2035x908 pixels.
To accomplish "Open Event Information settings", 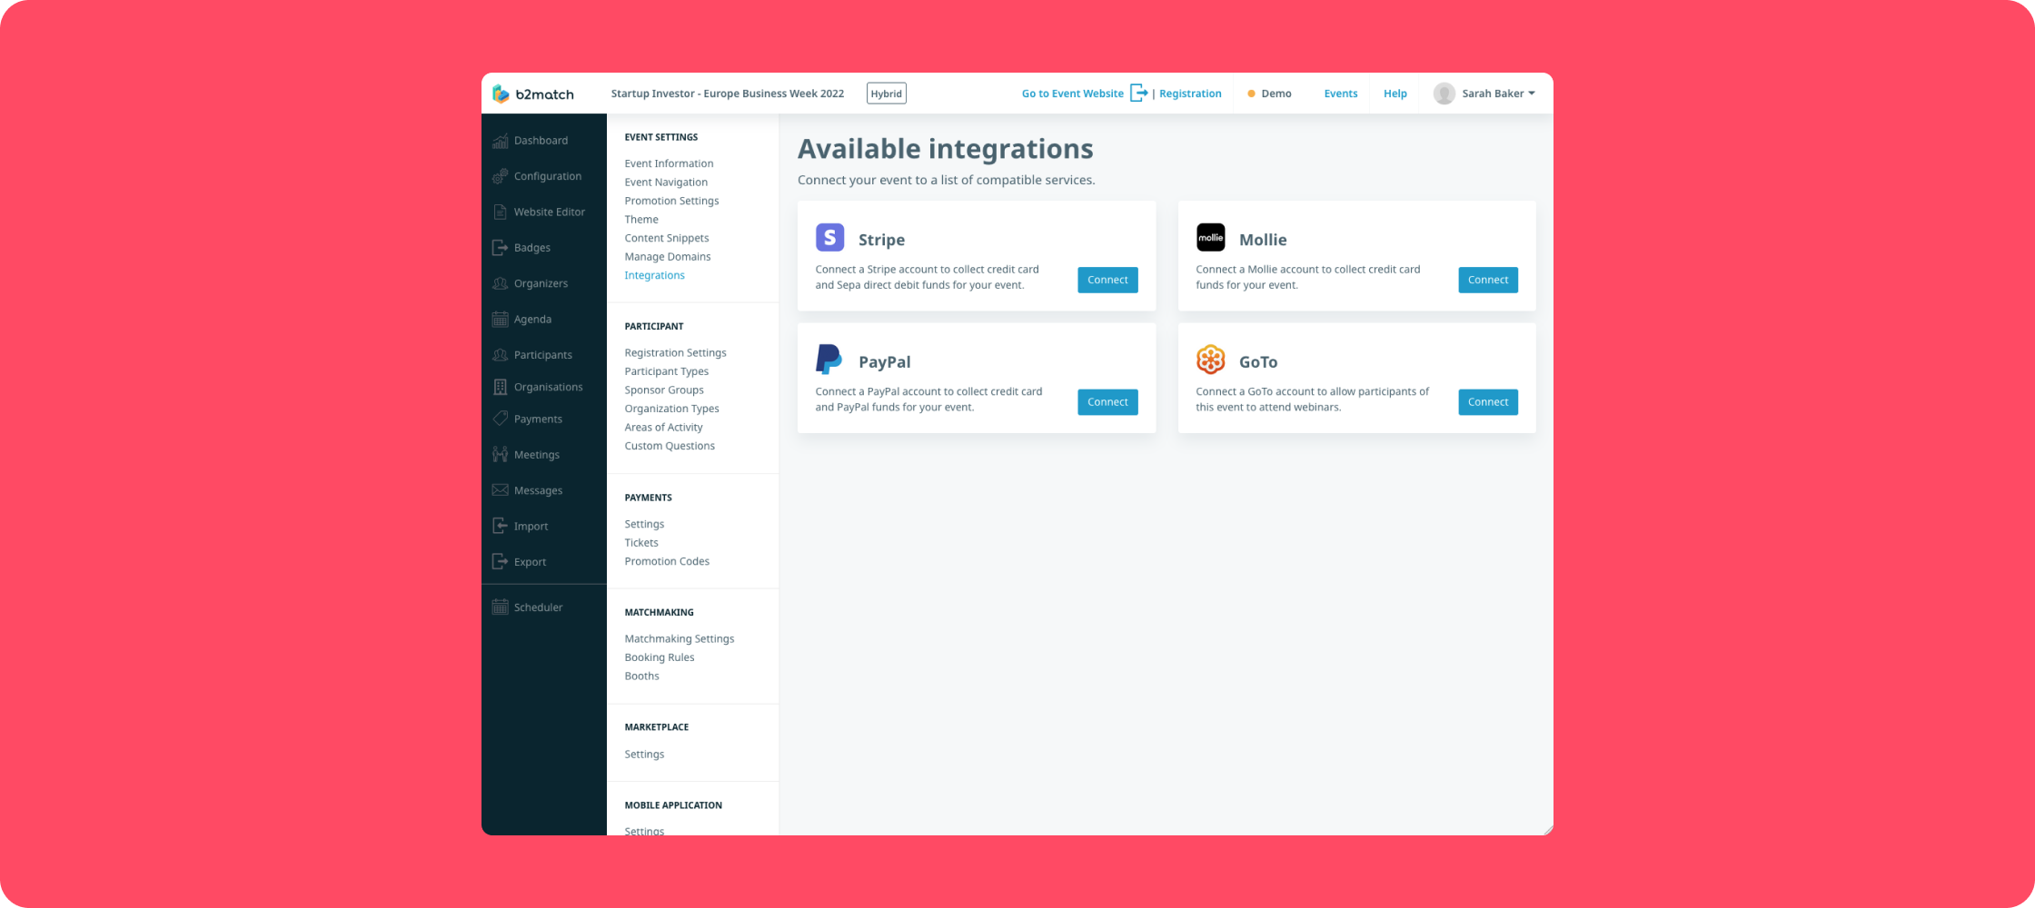I will click(669, 163).
